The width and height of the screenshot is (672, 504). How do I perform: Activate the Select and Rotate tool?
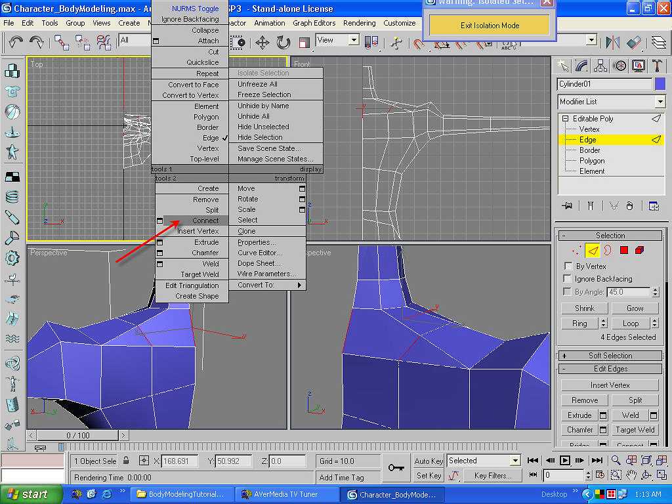point(283,42)
